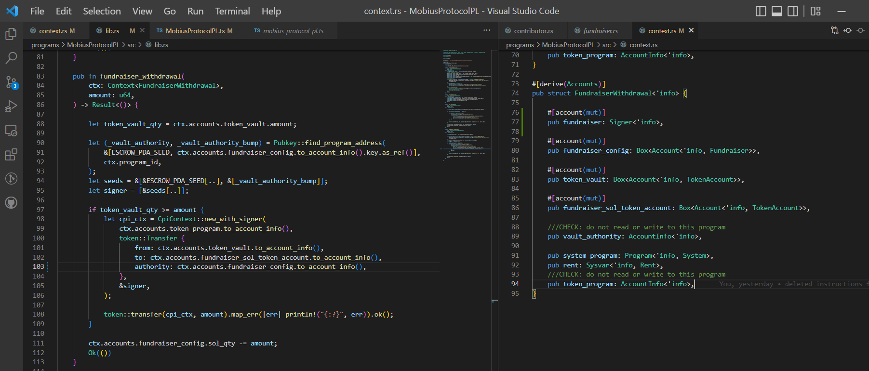Toggle the primary side bar layout icon
Image resolution: width=869 pixels, height=371 pixels.
point(761,11)
